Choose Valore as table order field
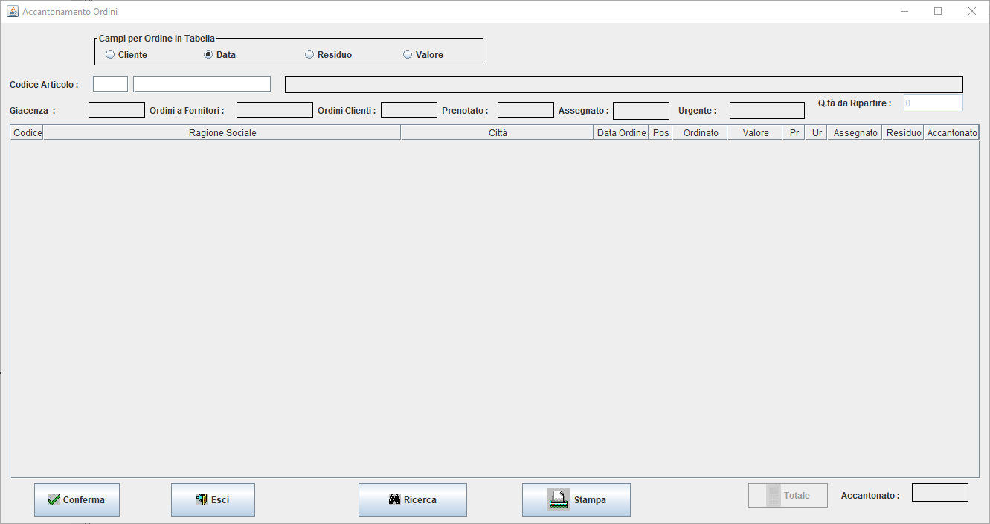990x524 pixels. pos(408,54)
